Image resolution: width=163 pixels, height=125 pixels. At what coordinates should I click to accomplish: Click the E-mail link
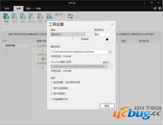point(85,39)
